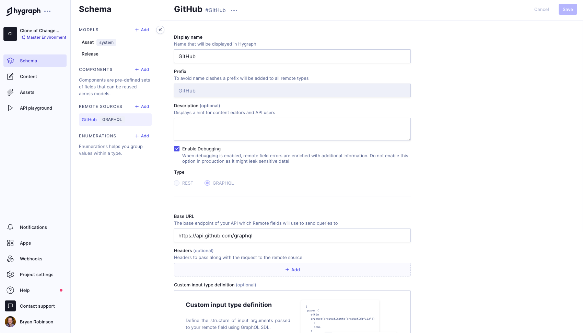Select the GRAPHQL type radio button
583x333 pixels.
coord(207,183)
